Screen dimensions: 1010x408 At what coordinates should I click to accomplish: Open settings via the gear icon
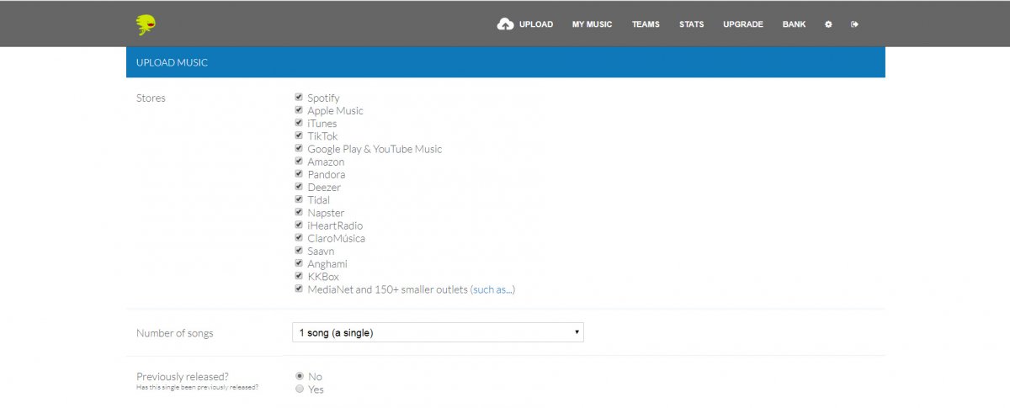click(x=828, y=24)
